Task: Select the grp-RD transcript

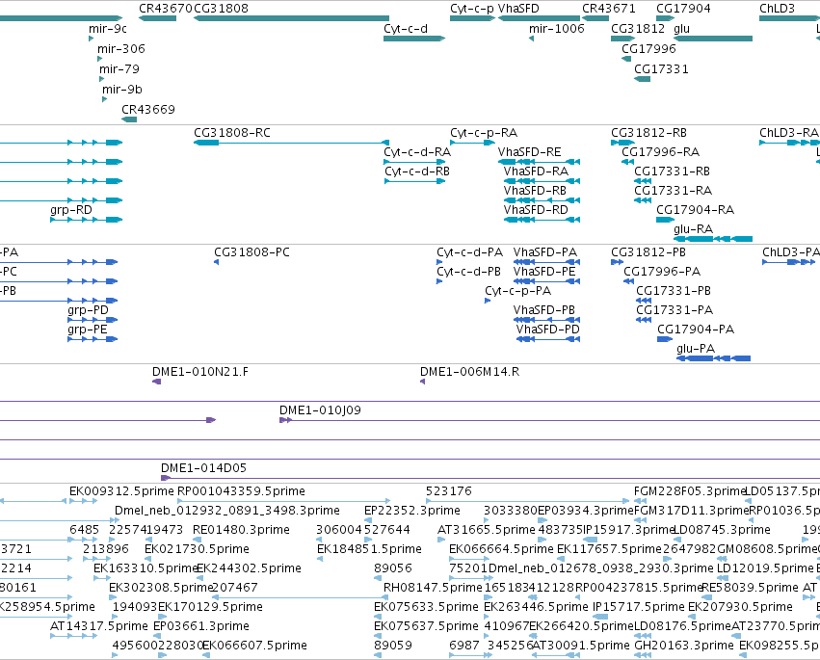Action: pos(87,220)
